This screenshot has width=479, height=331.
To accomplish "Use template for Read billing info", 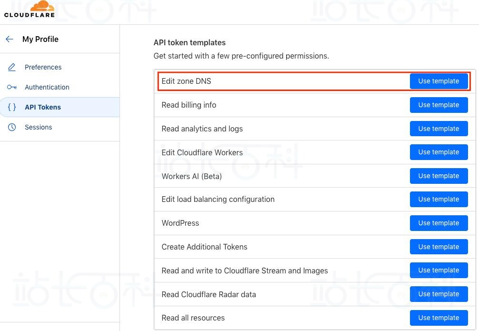I will (x=439, y=105).
